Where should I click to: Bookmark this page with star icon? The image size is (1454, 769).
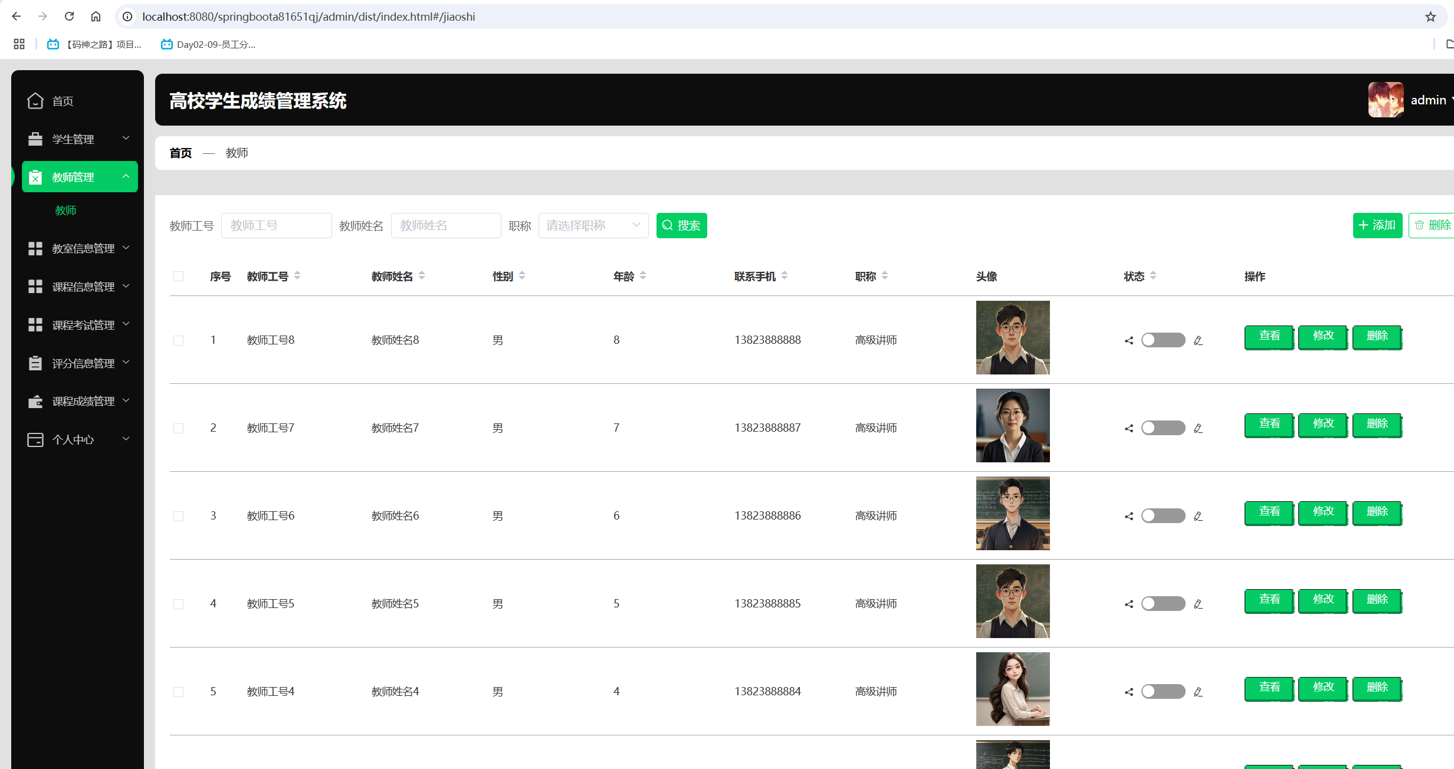coord(1430,17)
